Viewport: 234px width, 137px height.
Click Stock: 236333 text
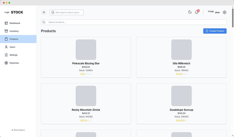(x=181, y=117)
